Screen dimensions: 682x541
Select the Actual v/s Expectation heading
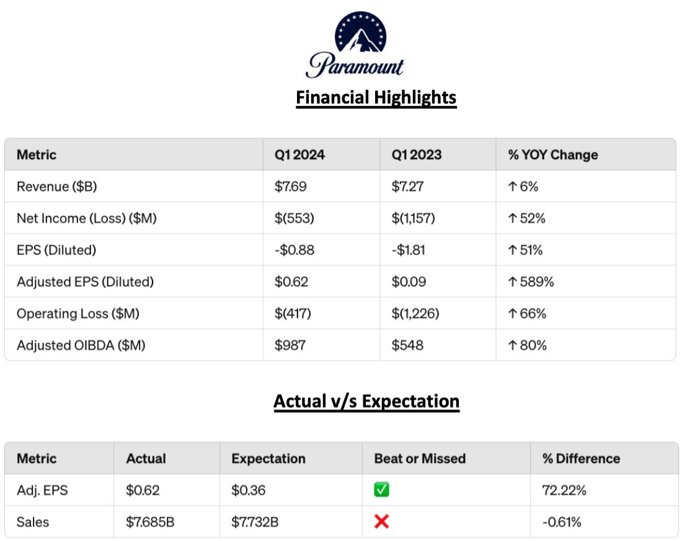click(366, 401)
